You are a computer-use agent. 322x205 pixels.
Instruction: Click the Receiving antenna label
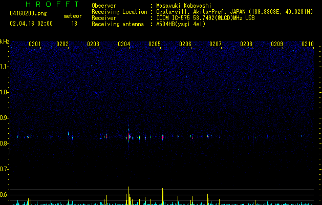(118, 24)
